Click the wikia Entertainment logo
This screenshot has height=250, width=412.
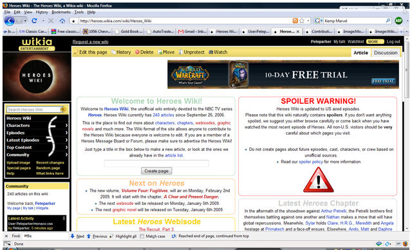(x=37, y=44)
